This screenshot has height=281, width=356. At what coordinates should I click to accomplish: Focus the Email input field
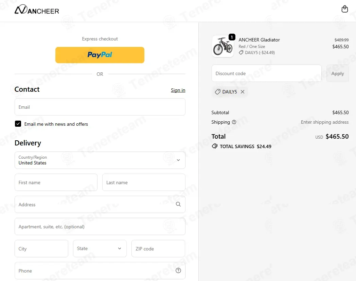pos(100,107)
